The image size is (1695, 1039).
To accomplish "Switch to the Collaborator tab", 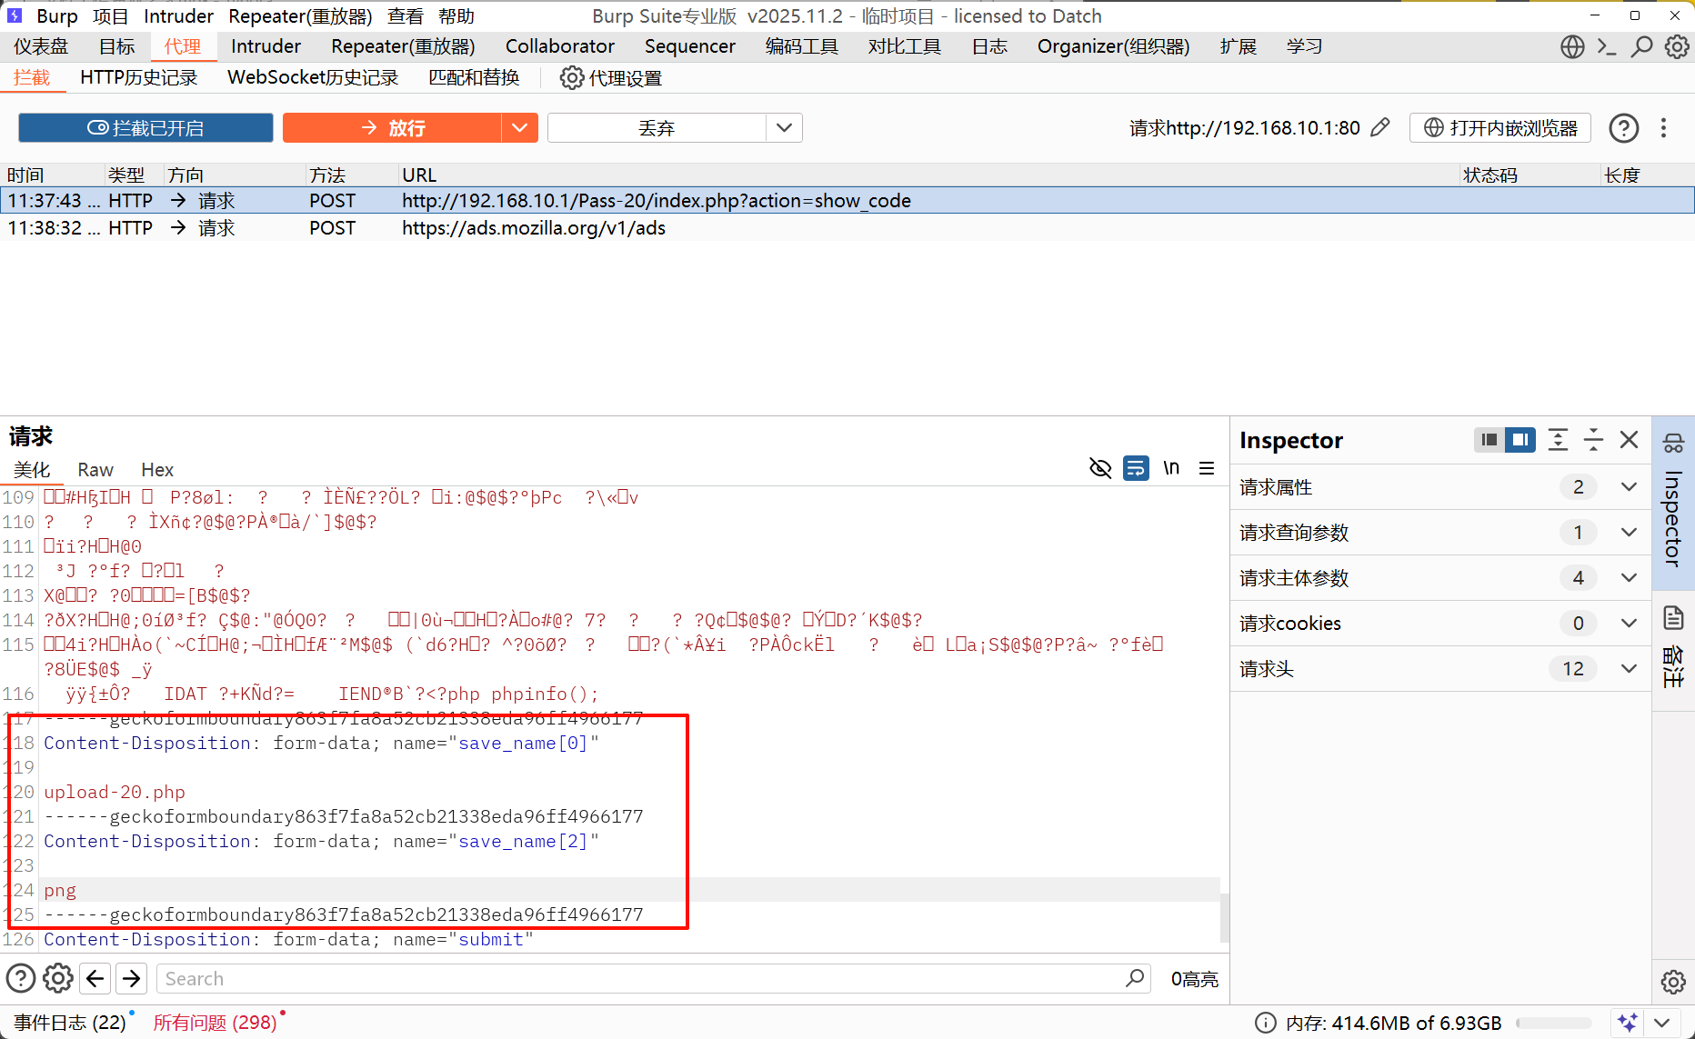I will click(x=560, y=46).
